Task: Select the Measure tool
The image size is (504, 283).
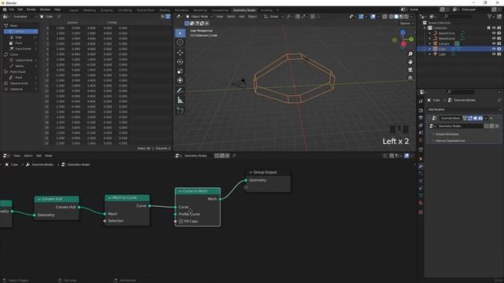Action: click(180, 101)
